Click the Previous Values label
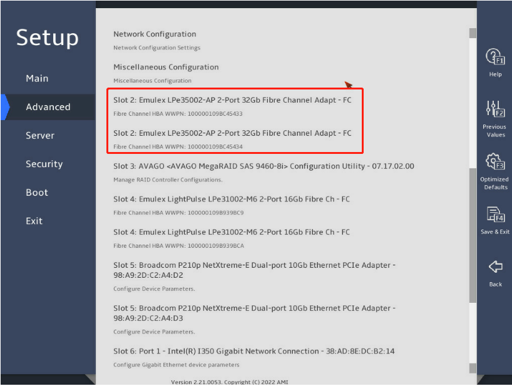This screenshot has height=386, width=512. click(x=495, y=131)
